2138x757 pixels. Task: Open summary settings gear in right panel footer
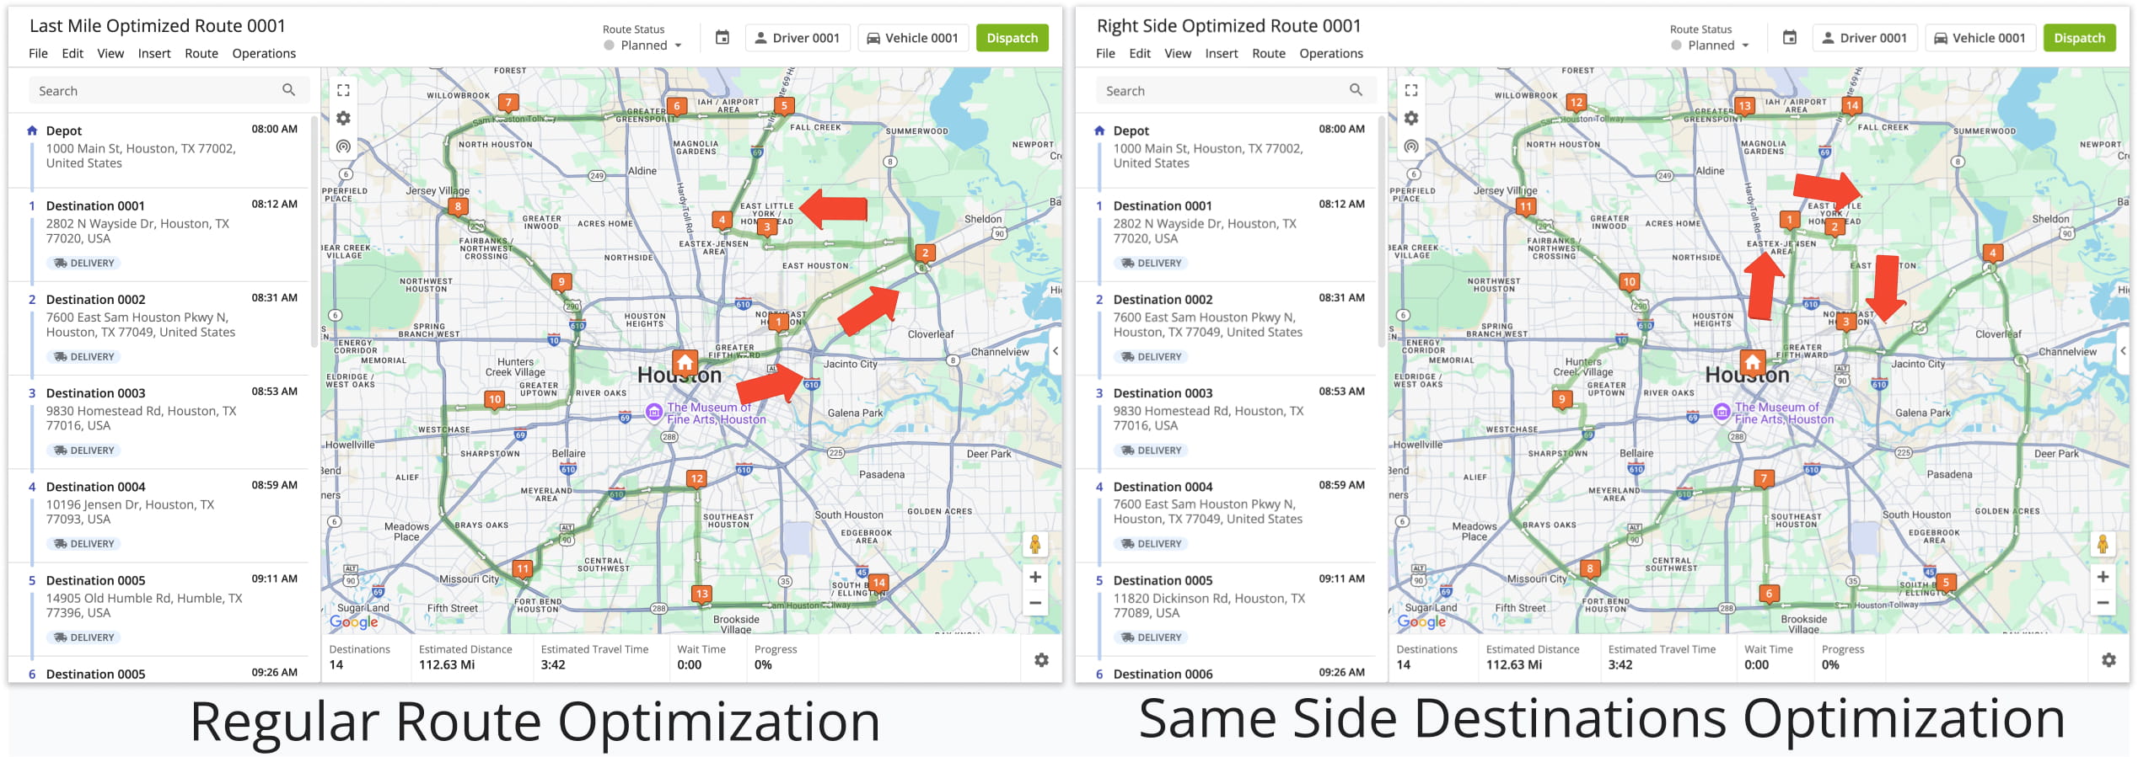click(x=2108, y=660)
